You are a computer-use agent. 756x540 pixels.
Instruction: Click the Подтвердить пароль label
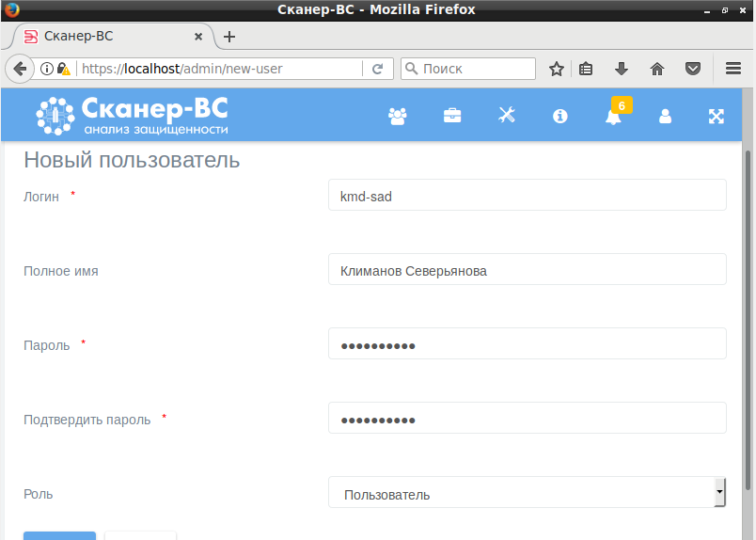click(87, 420)
